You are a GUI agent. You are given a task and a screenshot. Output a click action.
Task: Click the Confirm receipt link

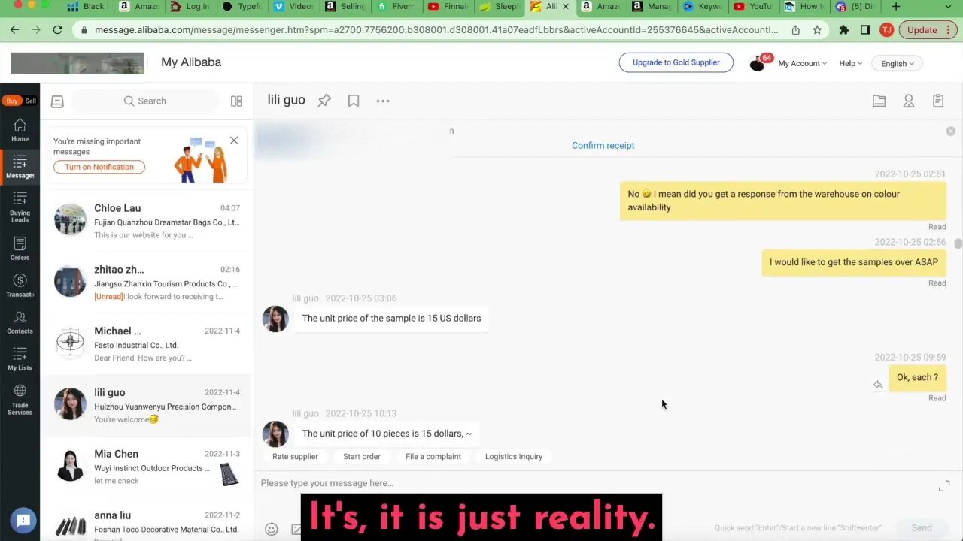tap(603, 145)
